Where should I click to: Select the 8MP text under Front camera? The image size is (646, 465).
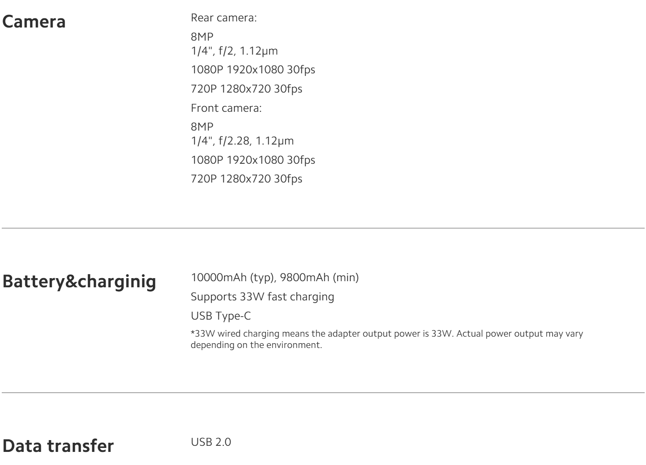[202, 127]
